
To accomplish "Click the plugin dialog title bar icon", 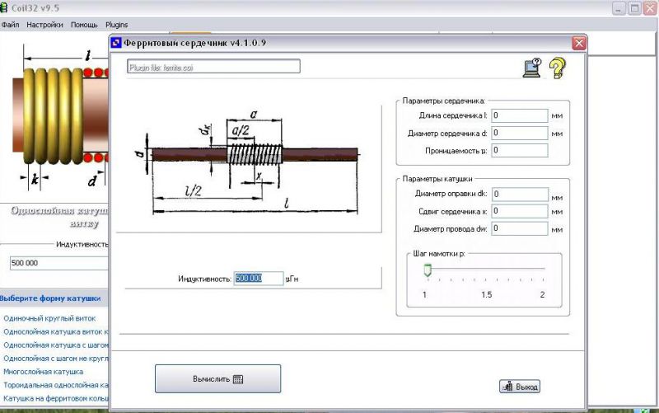I will pyautogui.click(x=116, y=43).
